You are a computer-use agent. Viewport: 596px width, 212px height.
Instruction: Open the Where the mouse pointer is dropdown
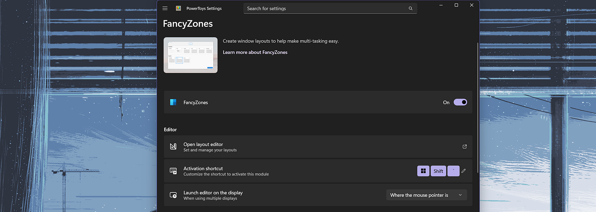click(427, 195)
